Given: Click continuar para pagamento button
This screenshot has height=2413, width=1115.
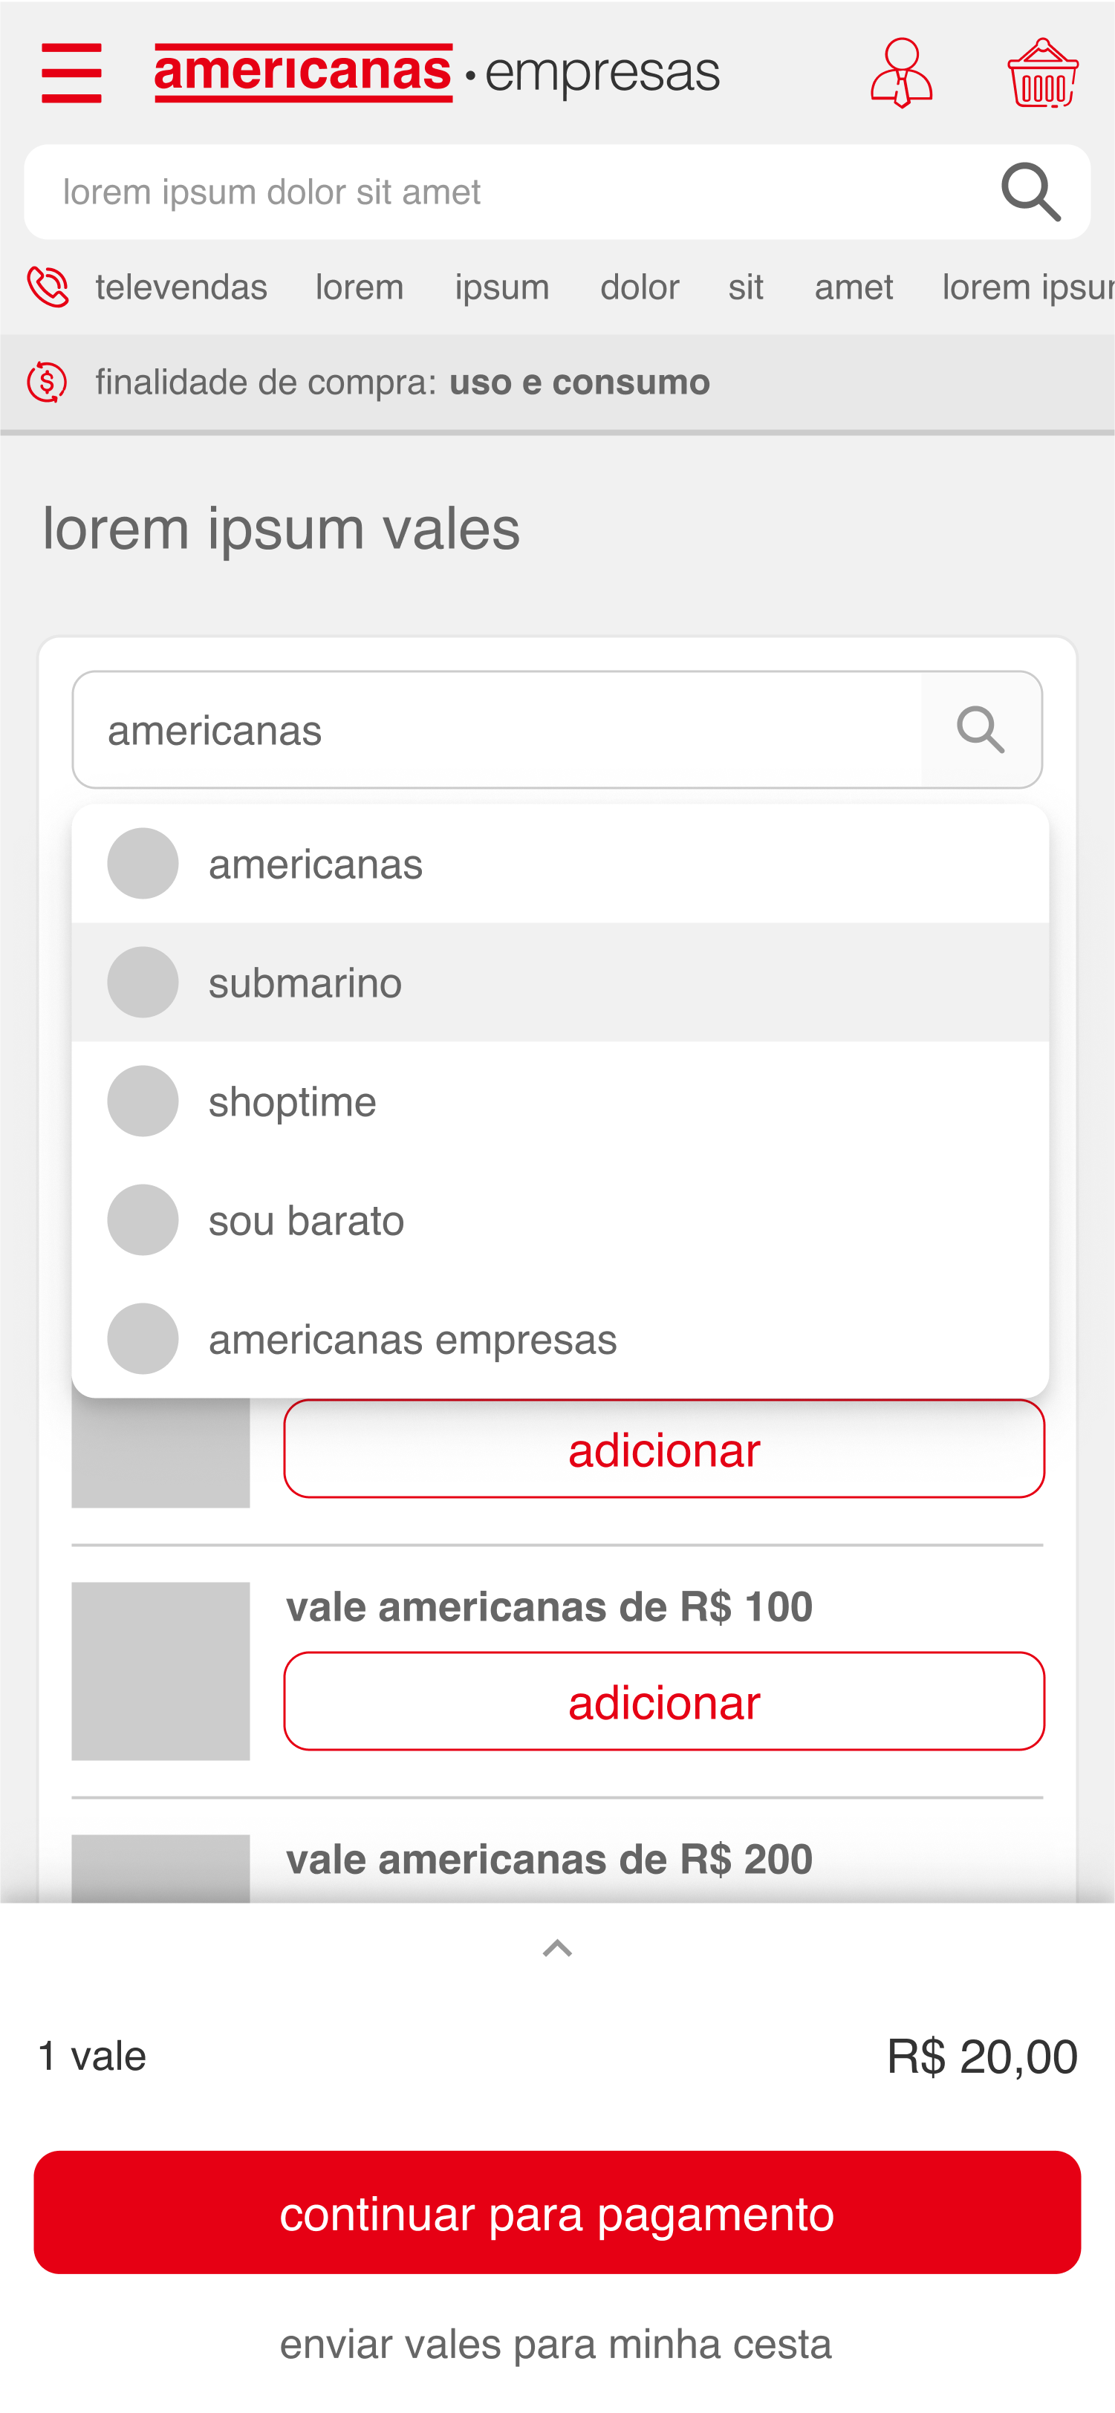Looking at the screenshot, I should click(x=557, y=2212).
